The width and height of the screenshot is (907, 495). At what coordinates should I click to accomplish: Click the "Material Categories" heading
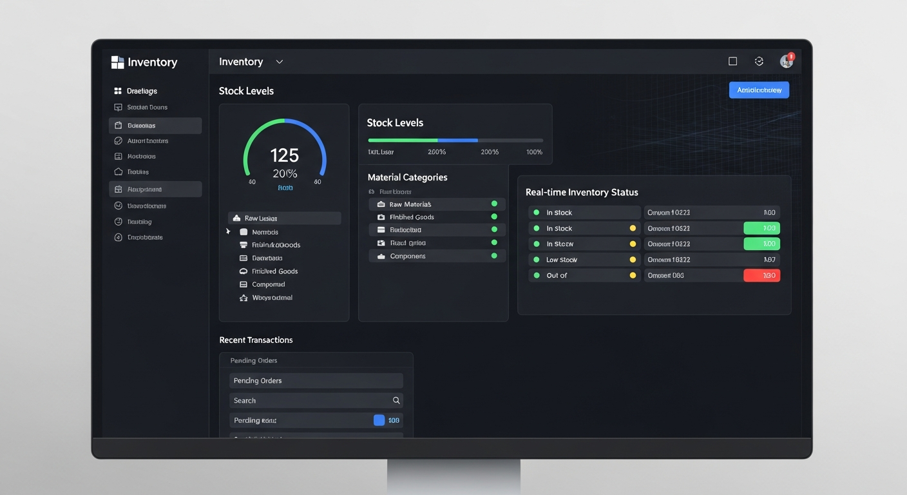[407, 177]
